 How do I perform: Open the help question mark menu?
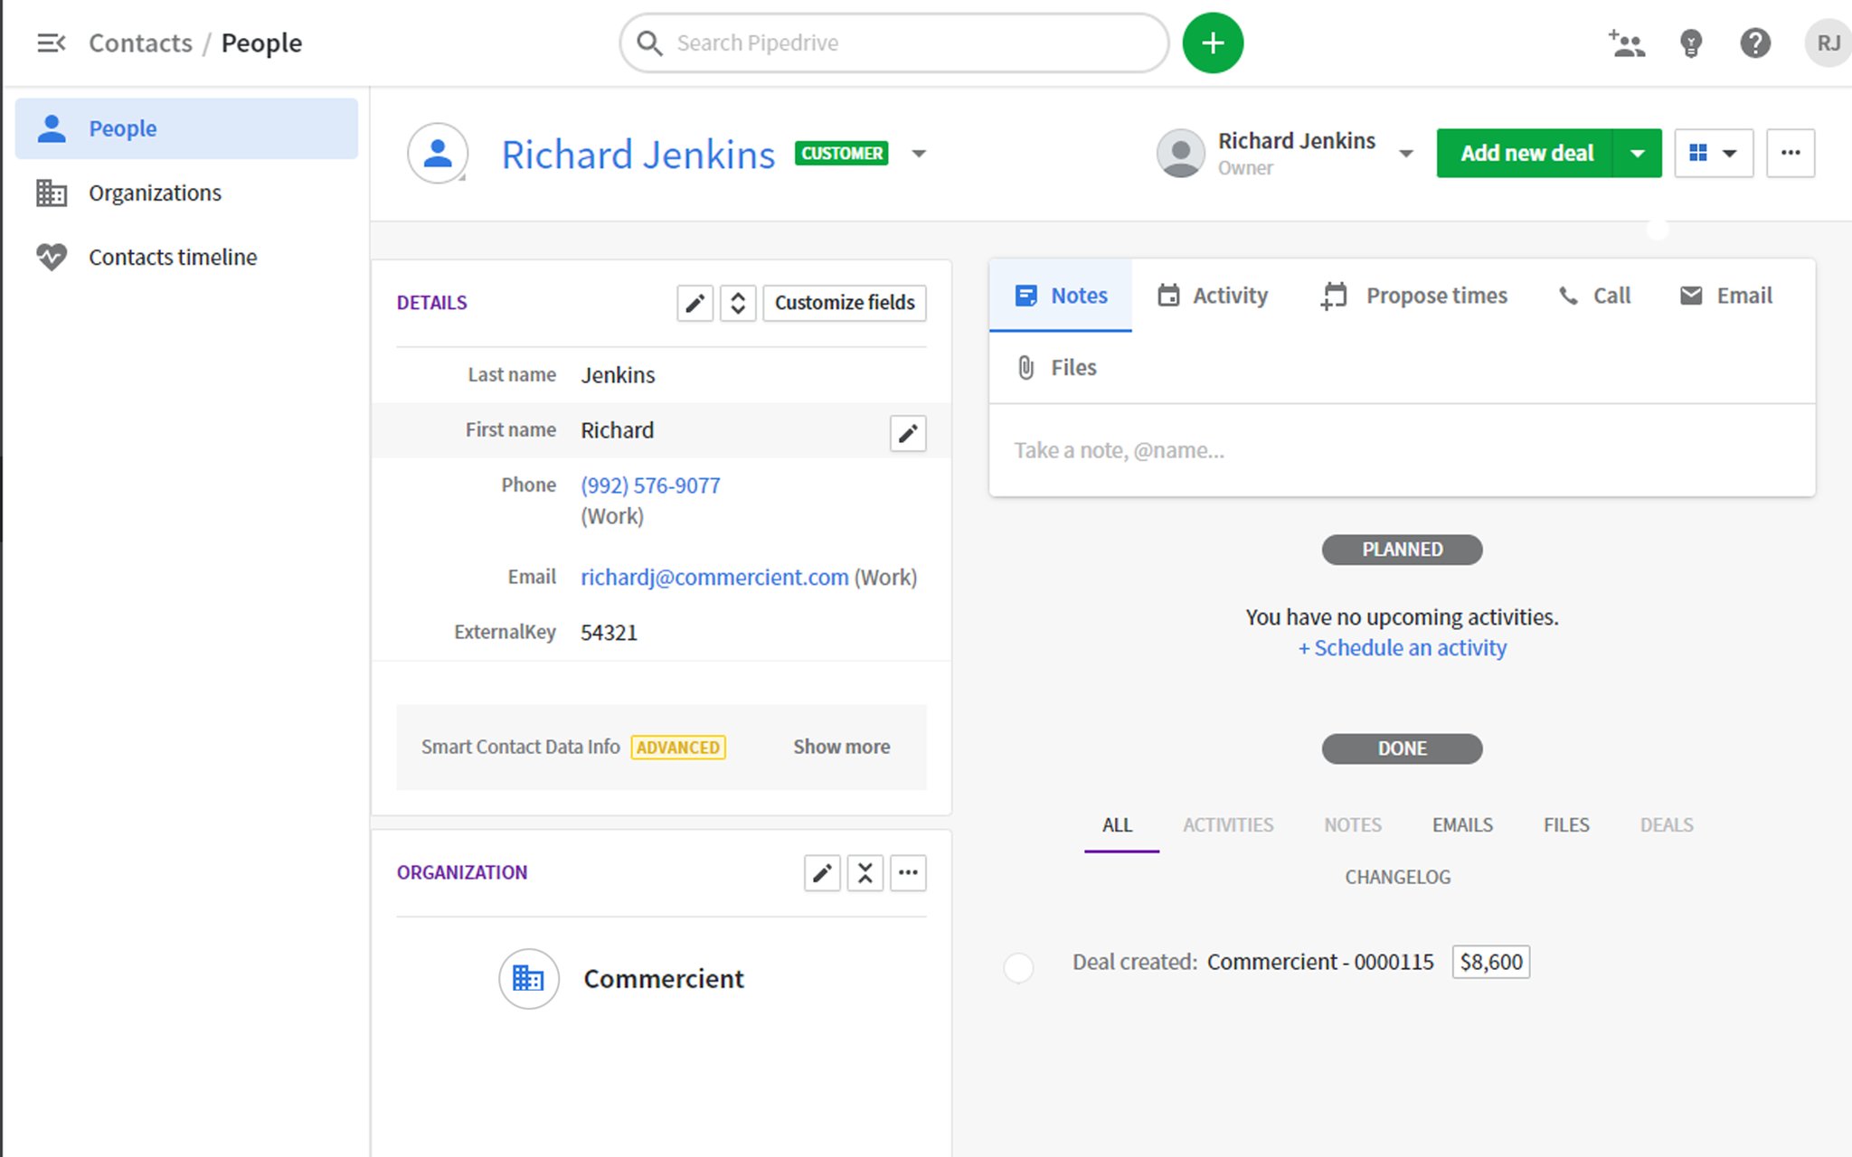1755,42
